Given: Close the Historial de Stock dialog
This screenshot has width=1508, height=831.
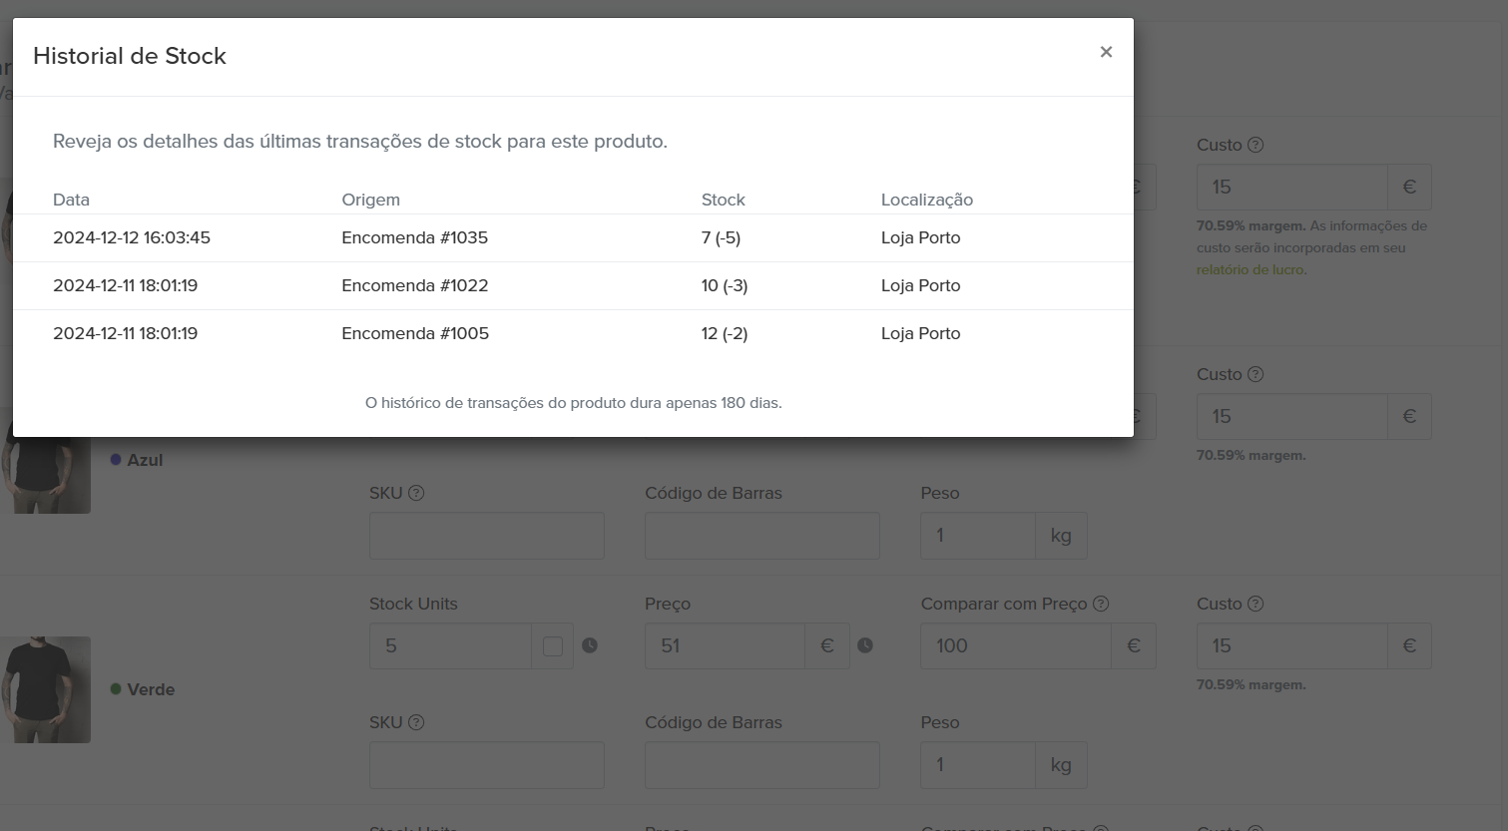Looking at the screenshot, I should coord(1106,52).
